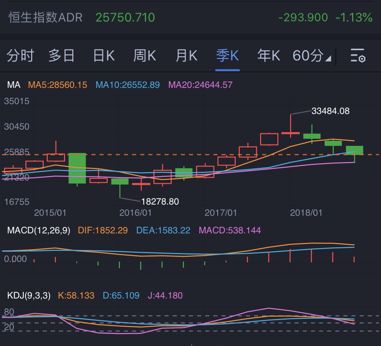Tap the 35015 price axis label
The height and width of the screenshot is (346, 381).
tap(17, 101)
